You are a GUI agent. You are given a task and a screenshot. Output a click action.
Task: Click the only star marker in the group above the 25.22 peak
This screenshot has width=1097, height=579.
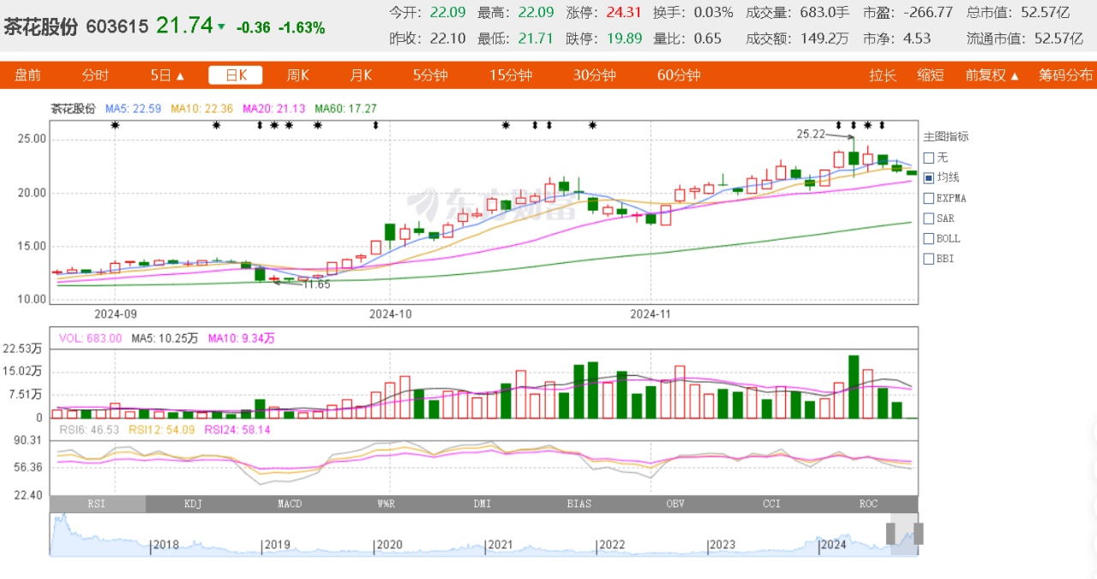click(x=867, y=125)
